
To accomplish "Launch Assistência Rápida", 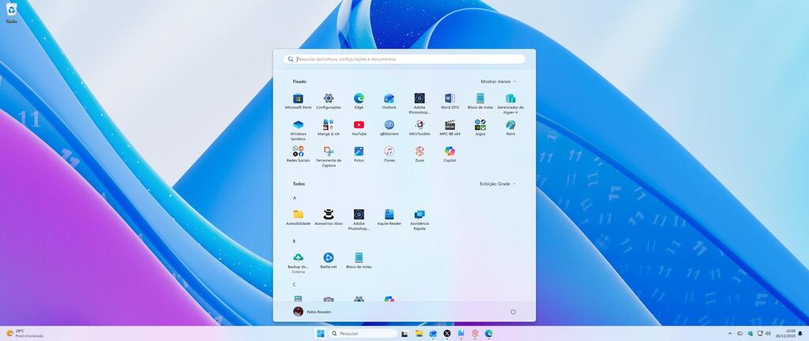I will pyautogui.click(x=420, y=220).
